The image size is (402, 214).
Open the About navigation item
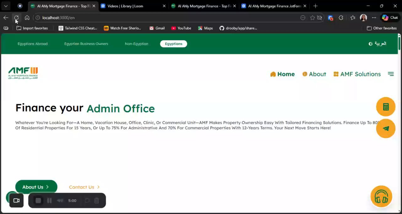pos(314,74)
